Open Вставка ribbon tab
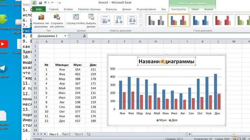The height and width of the screenshot is (140, 250). click(x=68, y=9)
